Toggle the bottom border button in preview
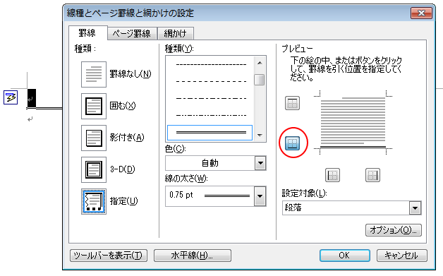443x276 pixels. point(293,143)
